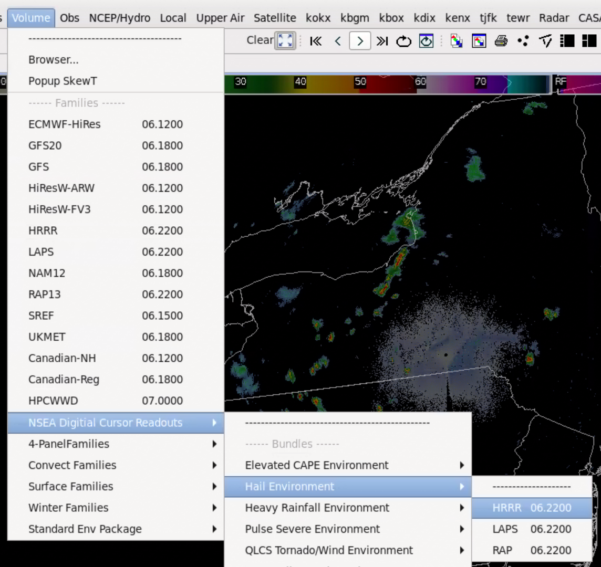Open the NCEP/Hydro menu
Image resolution: width=601 pixels, height=567 pixels.
point(120,18)
